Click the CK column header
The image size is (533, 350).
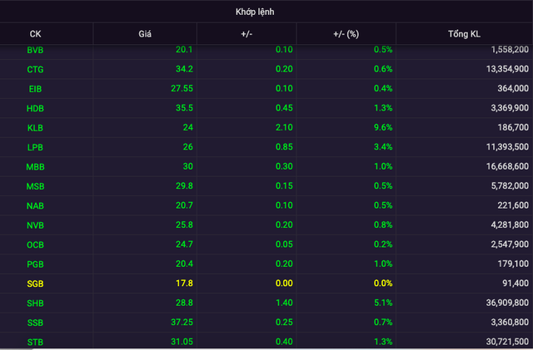tap(35, 34)
